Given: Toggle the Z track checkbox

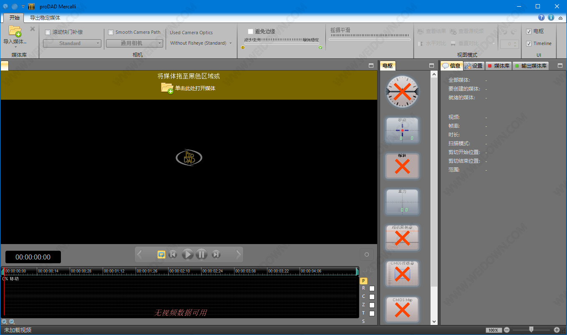Looking at the screenshot, I should [372, 305].
